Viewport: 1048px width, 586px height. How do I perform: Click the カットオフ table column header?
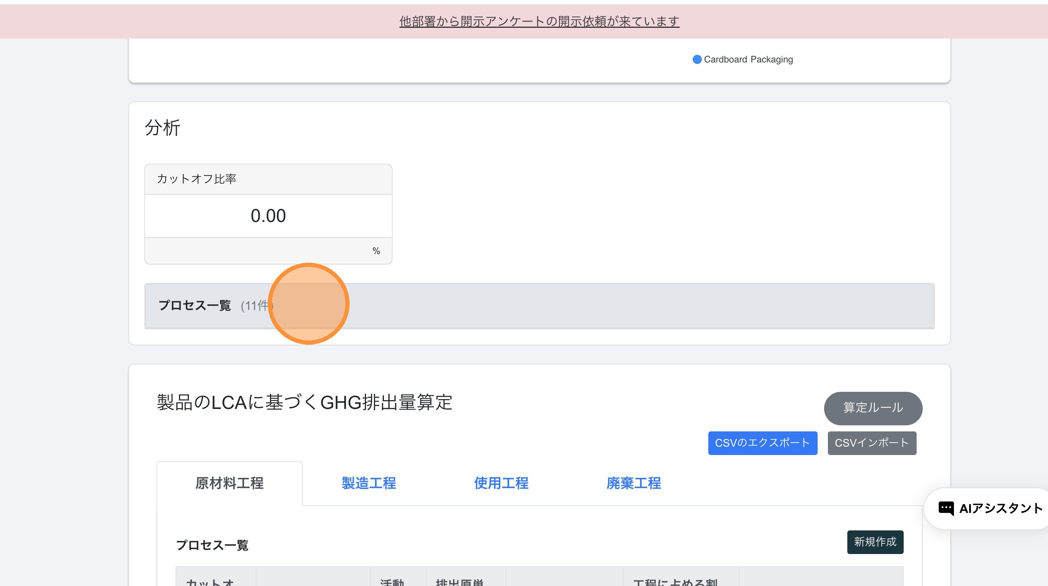210,581
